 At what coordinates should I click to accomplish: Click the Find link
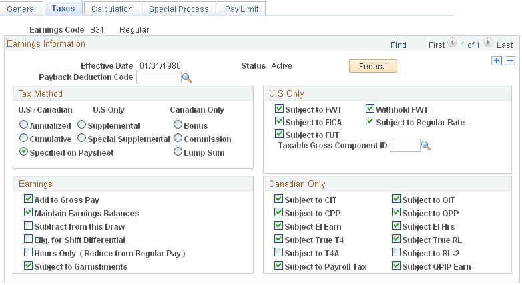pos(398,45)
